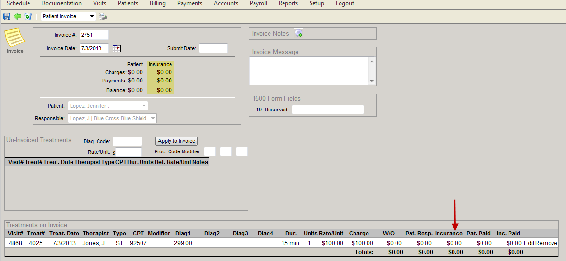The height and width of the screenshot is (261, 566).
Task: Open the Patient Invoice dropdown
Action: coord(68,16)
